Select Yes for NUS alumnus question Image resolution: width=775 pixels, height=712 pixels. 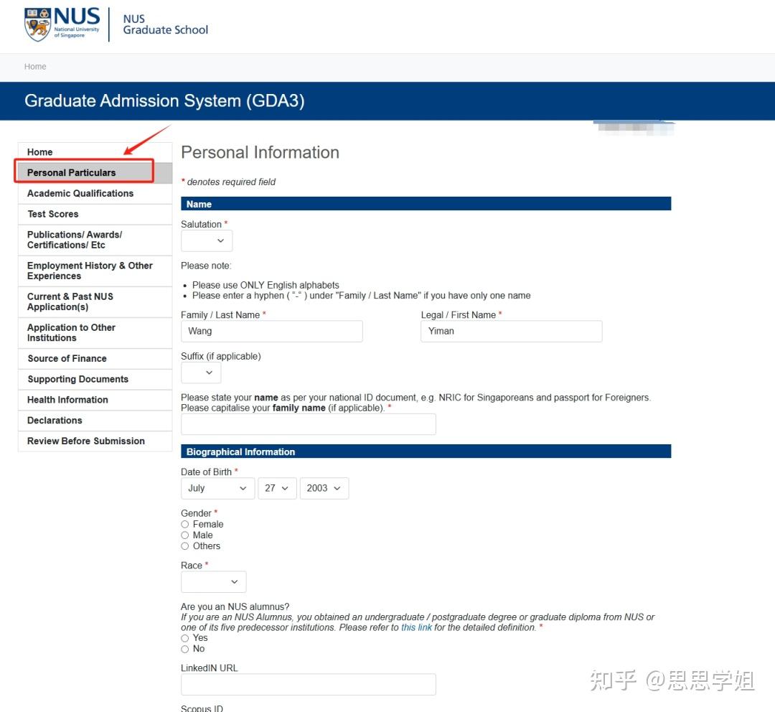pyautogui.click(x=185, y=637)
